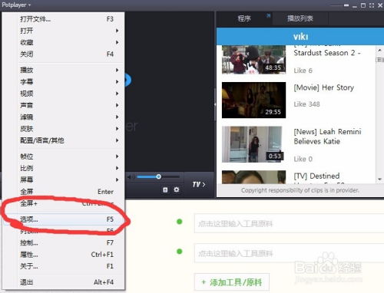
Task: Click the list view icon beside scrollbar
Action: 379,60
